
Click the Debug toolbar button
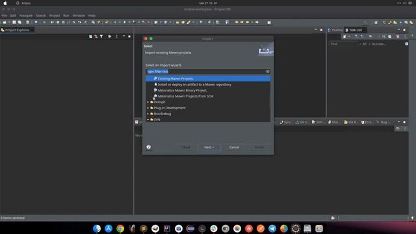click(115, 22)
